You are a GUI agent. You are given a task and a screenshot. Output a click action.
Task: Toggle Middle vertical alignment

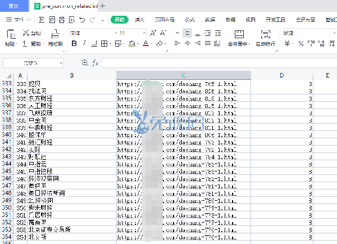point(188,33)
